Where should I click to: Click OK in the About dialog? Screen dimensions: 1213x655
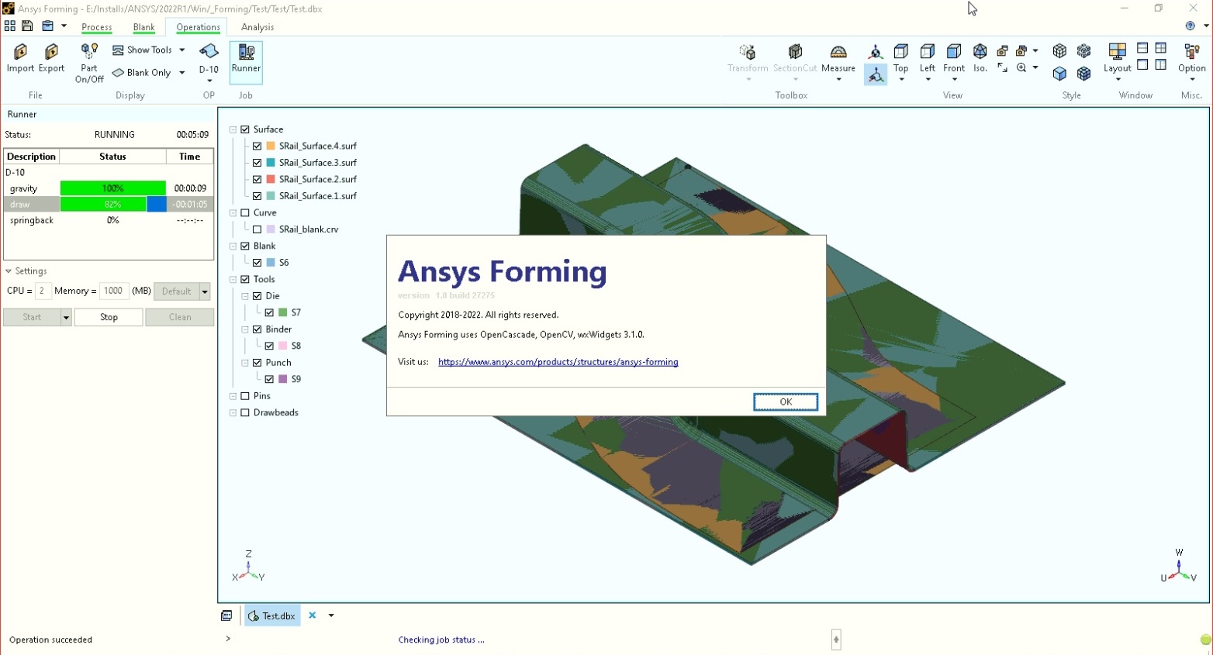tap(786, 402)
